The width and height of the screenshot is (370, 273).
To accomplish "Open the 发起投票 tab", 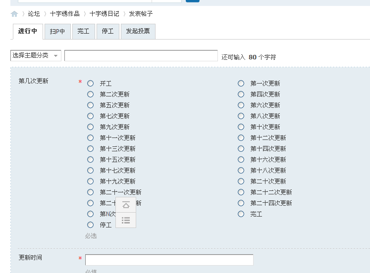I will [138, 31].
